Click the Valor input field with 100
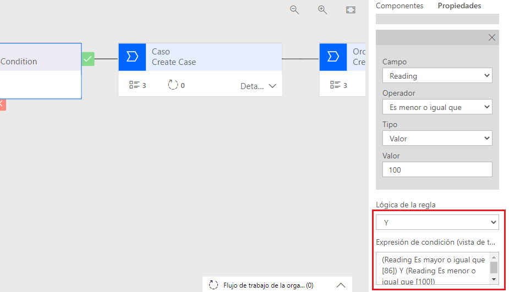The image size is (509, 292). pyautogui.click(x=437, y=170)
